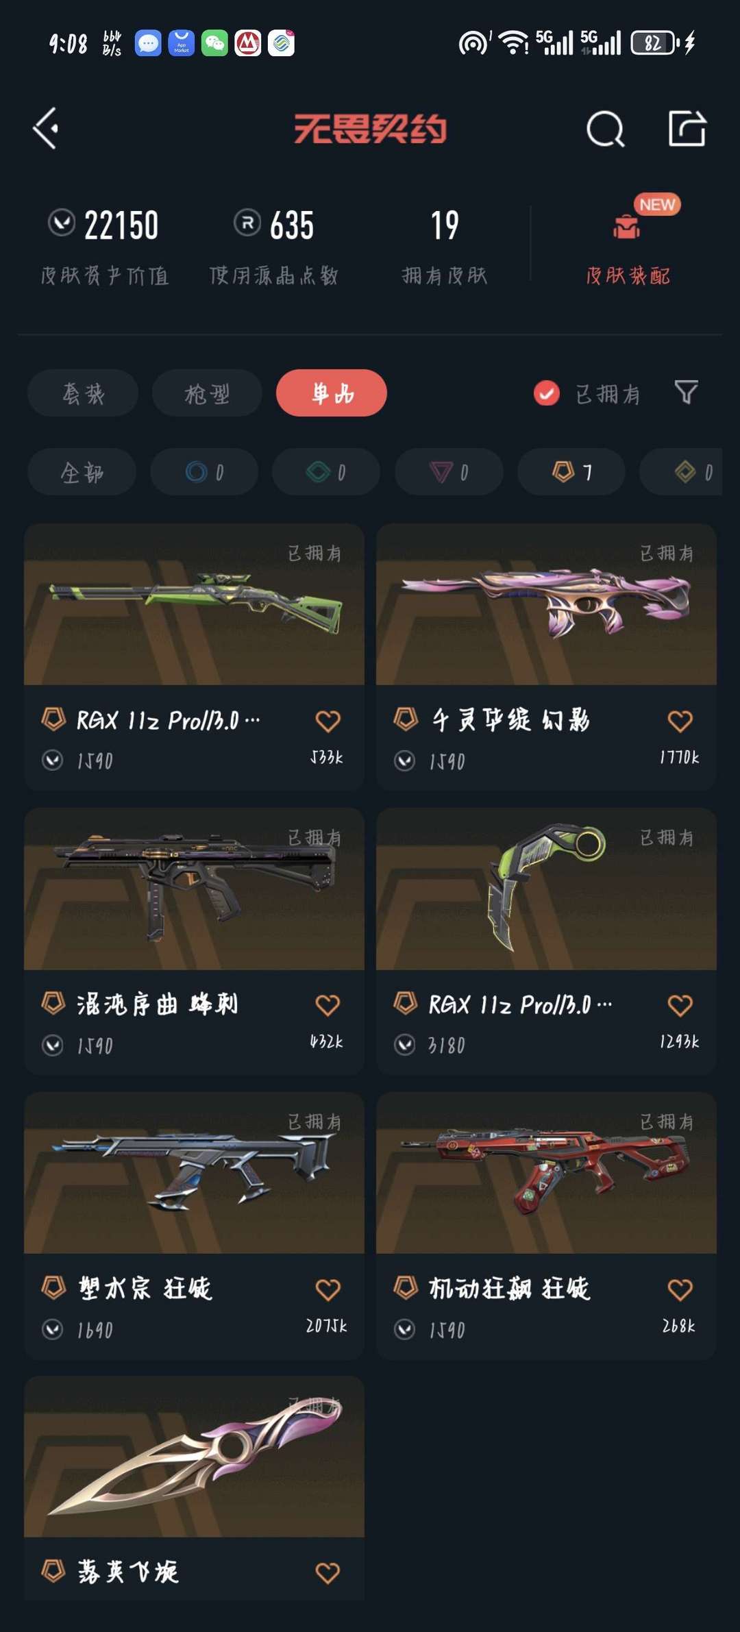Open the green RGX knife thumbnail

point(546,889)
